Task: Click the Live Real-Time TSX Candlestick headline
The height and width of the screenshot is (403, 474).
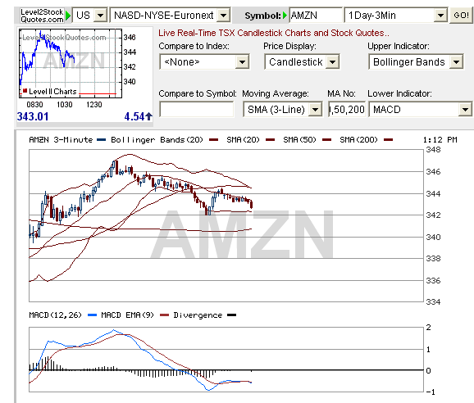Action: 274,33
